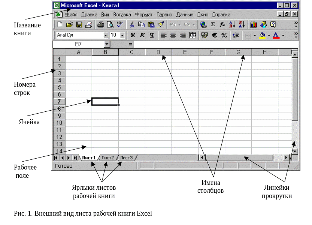This screenshot has width=312, height=225.
Task: Jump to last sheet tab button
Action: click(75, 157)
